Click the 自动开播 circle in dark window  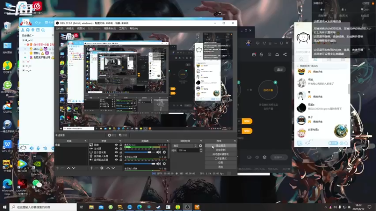(x=268, y=90)
